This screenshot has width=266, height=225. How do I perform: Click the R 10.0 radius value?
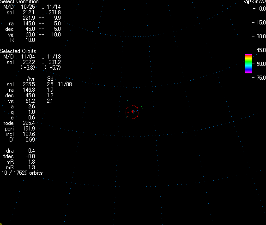point(30,40)
